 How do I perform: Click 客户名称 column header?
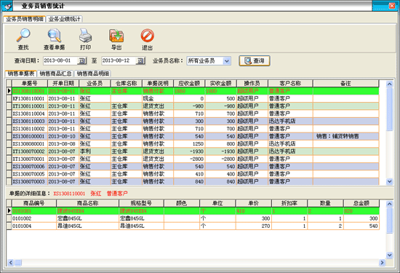pos(290,83)
